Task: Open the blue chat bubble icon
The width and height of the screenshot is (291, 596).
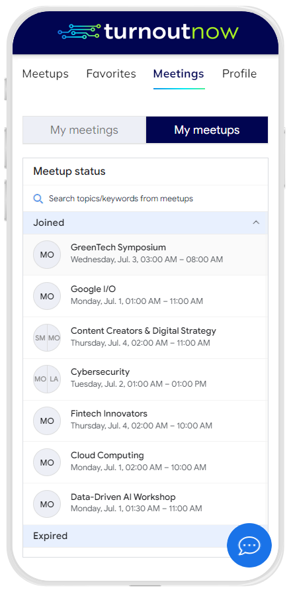Action: click(249, 546)
